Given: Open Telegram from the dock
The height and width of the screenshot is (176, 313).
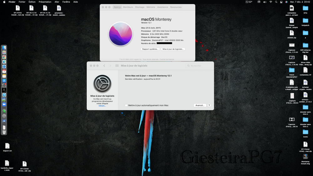Looking at the screenshot, I should [x=4, y=95].
